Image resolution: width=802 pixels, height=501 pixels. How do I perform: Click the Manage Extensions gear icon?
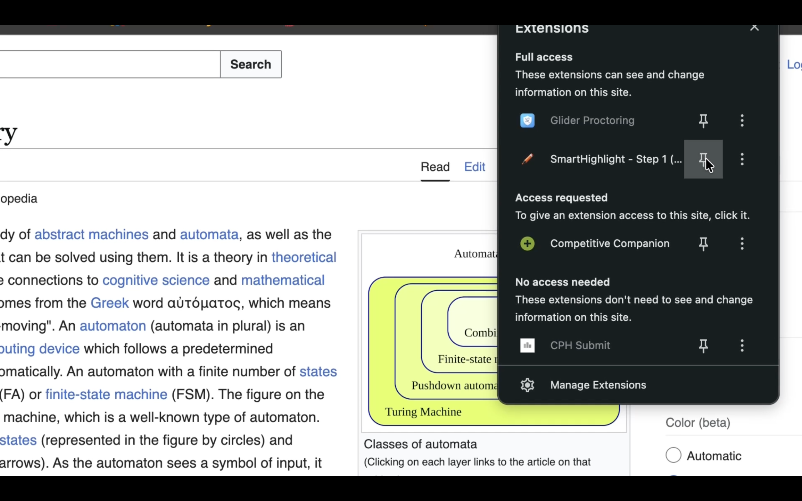(527, 385)
